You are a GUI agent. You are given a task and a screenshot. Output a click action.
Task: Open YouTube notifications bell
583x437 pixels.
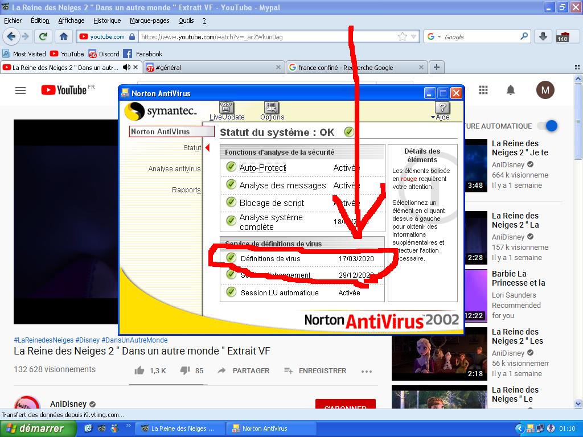511,90
